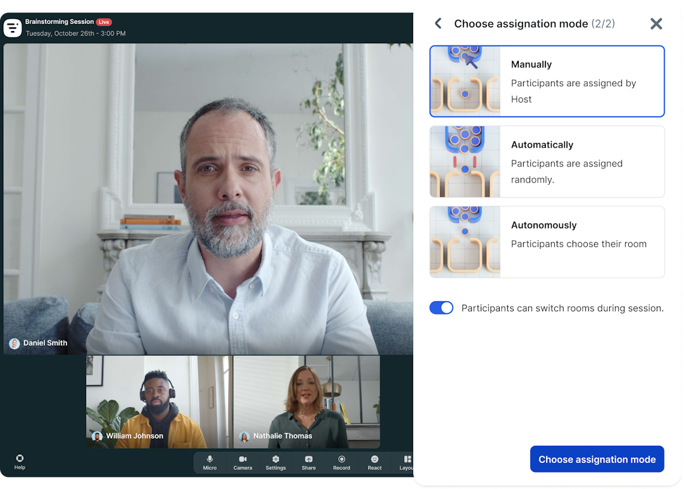Select Nathalie Thomas's video thumbnail
684x489 pixels.
(x=307, y=402)
